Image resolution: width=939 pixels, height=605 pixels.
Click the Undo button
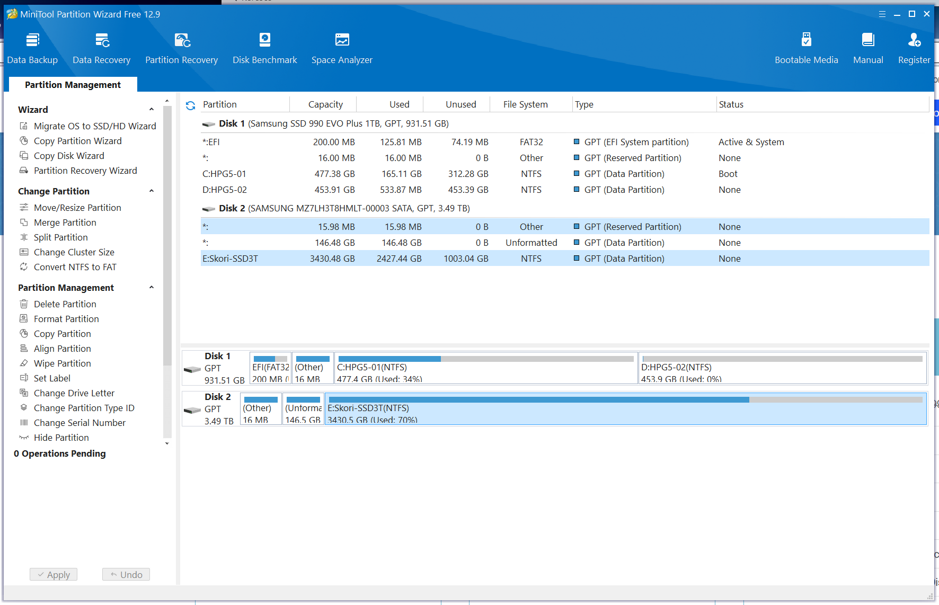point(126,575)
